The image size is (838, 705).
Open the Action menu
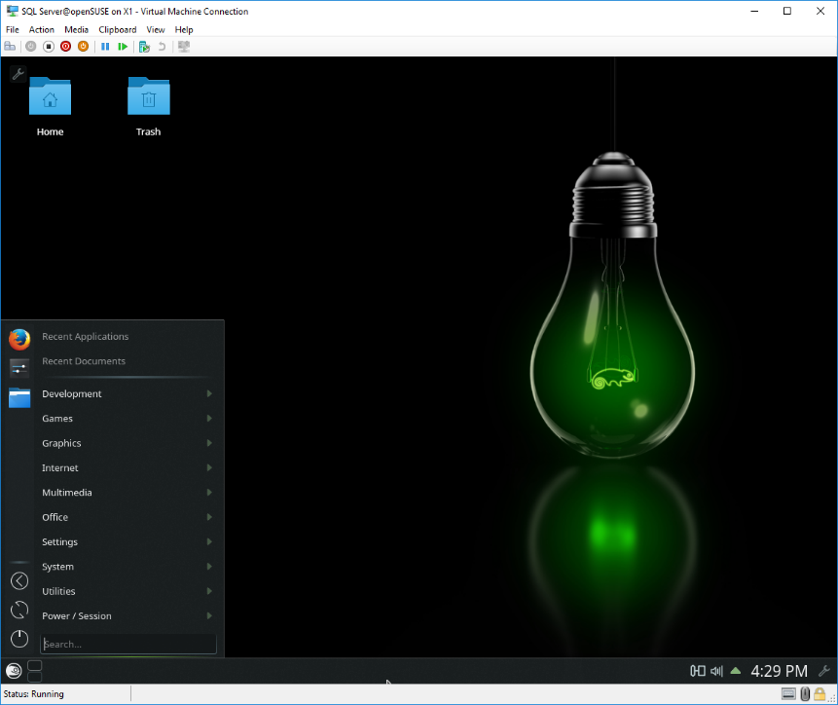[41, 29]
